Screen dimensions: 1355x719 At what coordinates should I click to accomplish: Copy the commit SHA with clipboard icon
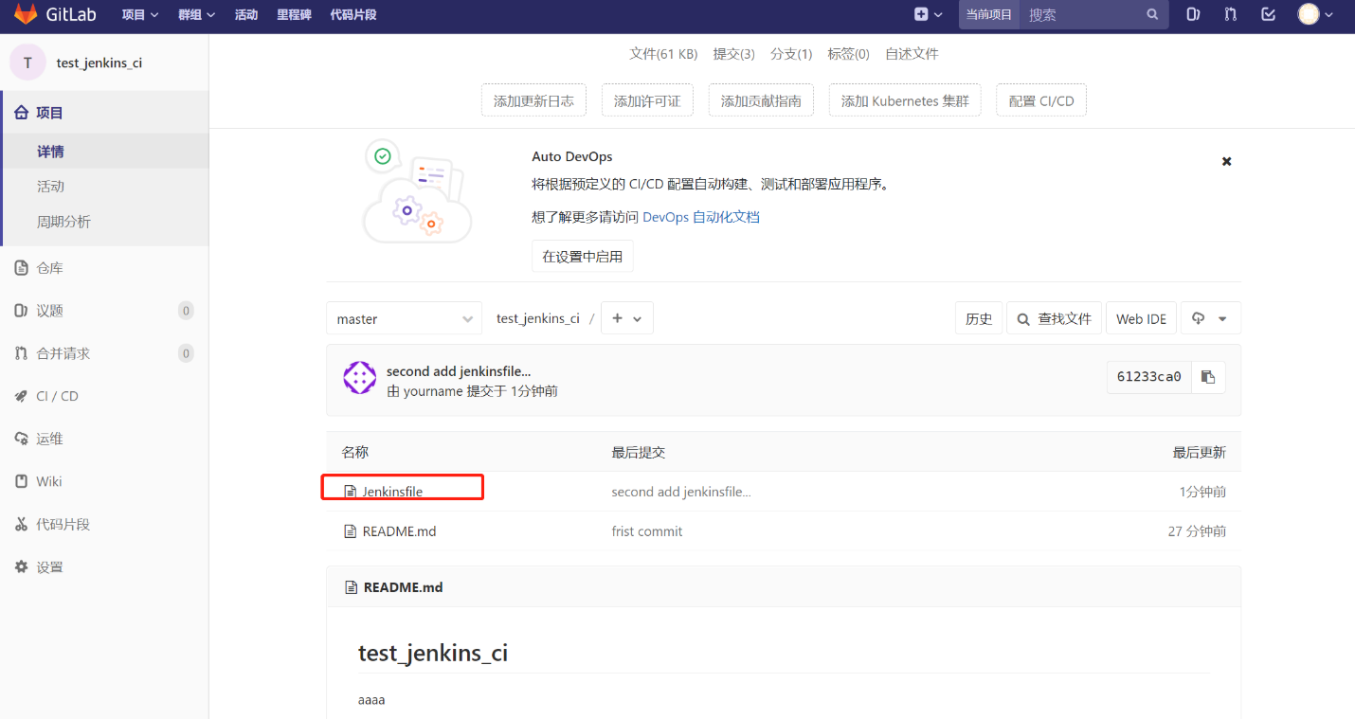[x=1208, y=377]
